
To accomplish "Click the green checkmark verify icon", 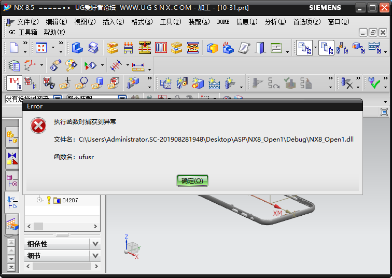I will (374, 83).
